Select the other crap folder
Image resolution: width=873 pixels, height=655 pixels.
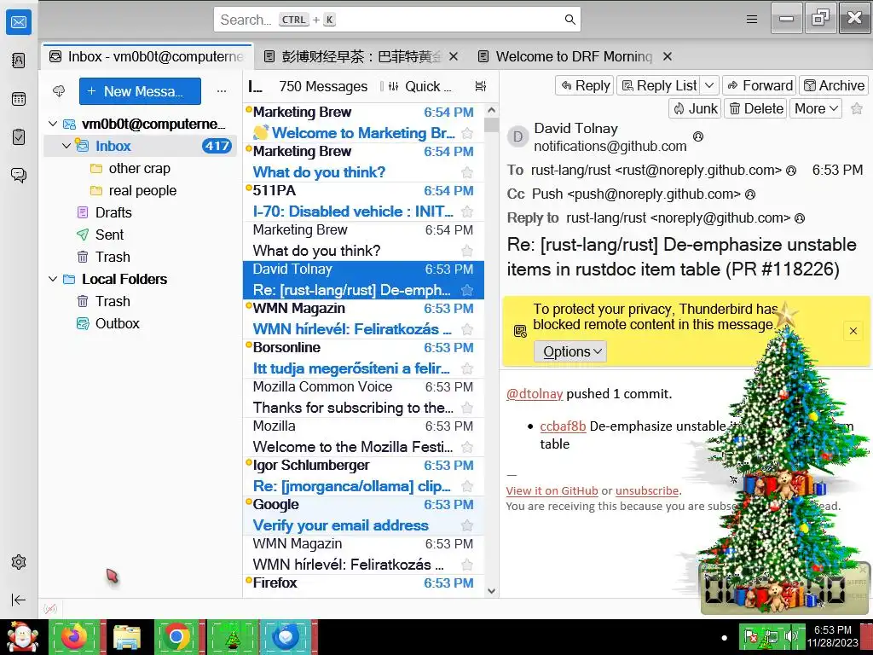click(140, 168)
